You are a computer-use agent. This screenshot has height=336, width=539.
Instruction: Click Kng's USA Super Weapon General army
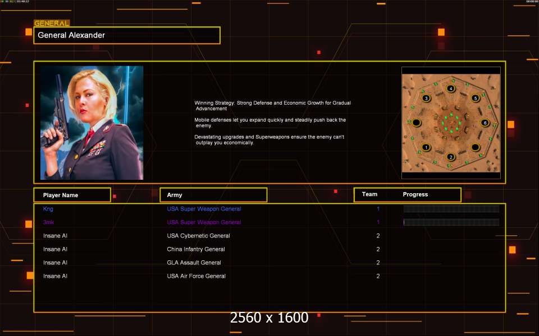click(x=204, y=209)
